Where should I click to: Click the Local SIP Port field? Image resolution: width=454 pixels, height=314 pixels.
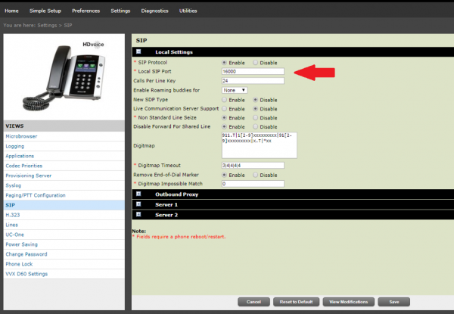(x=253, y=71)
